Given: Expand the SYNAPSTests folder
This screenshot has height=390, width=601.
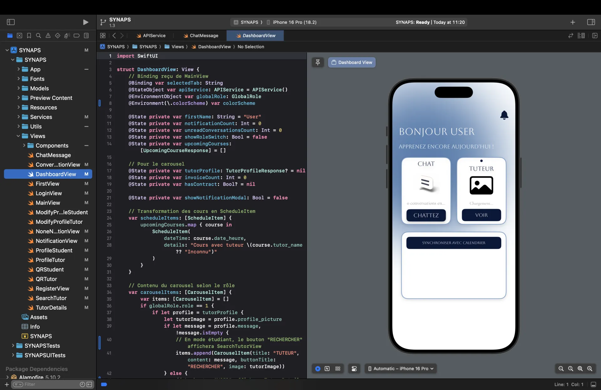Looking at the screenshot, I should coord(13,346).
